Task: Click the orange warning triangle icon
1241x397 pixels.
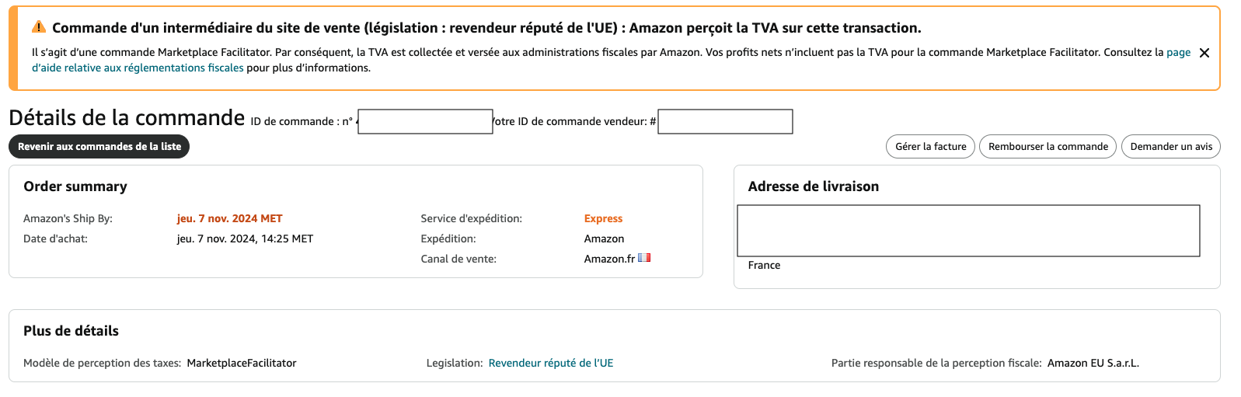Action: [x=39, y=27]
